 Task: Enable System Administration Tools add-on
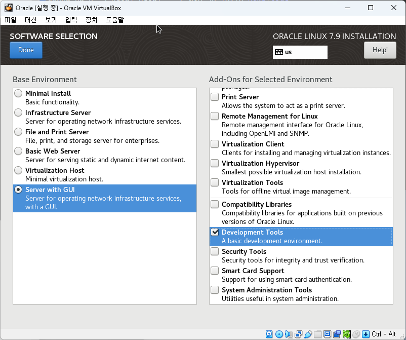[x=215, y=290]
